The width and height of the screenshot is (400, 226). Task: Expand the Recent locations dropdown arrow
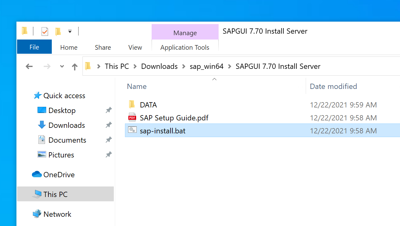click(x=62, y=66)
